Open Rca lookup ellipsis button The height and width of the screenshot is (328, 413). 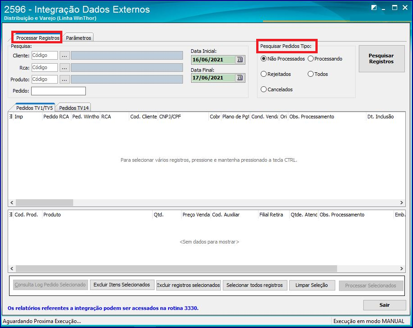tap(65, 68)
